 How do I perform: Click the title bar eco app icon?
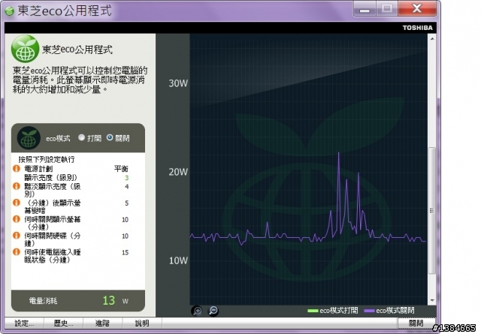click(x=10, y=12)
